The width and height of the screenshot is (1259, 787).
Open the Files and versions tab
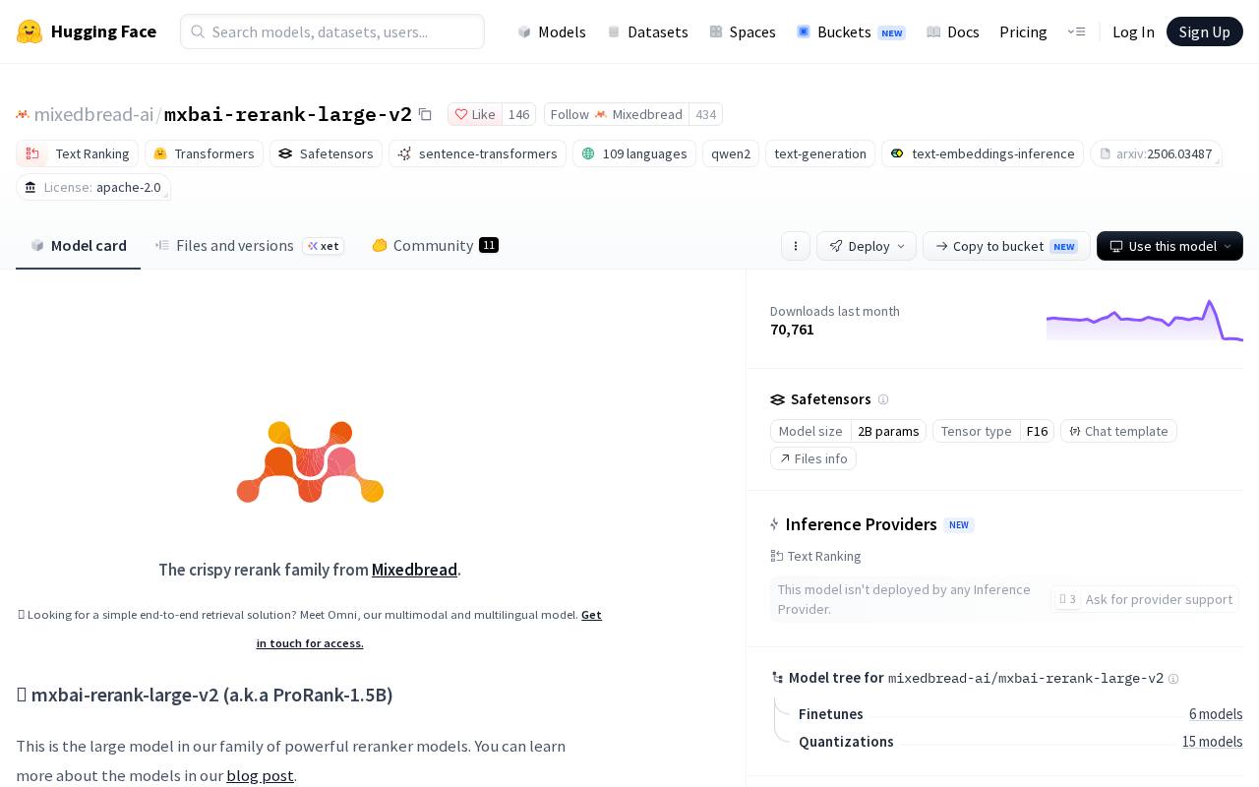(x=250, y=246)
